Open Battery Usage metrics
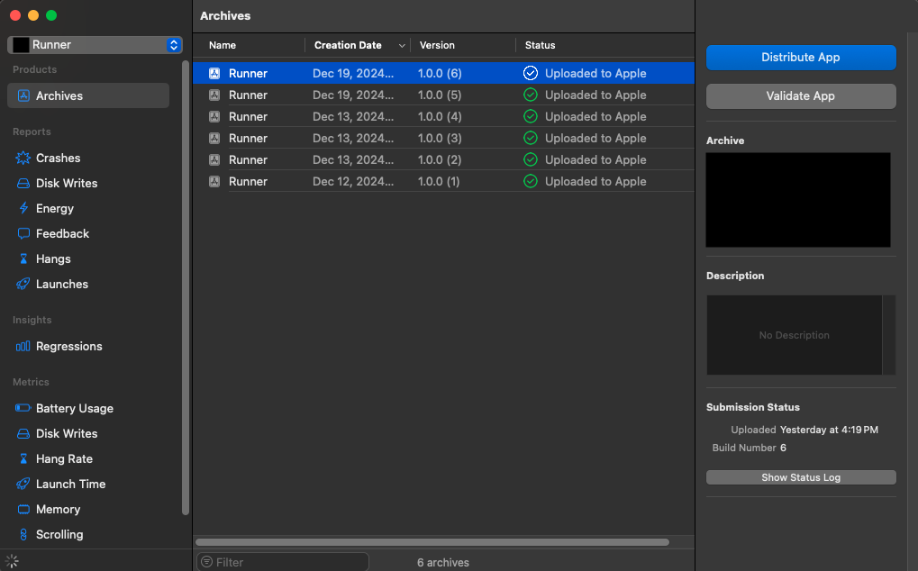 point(75,408)
